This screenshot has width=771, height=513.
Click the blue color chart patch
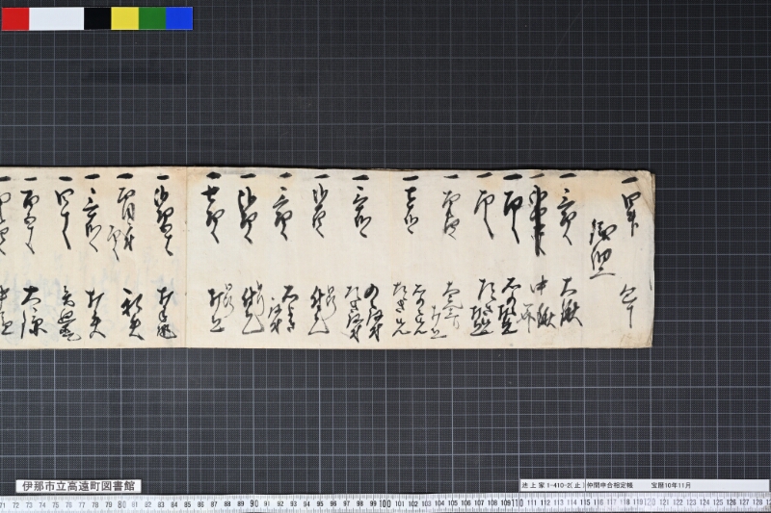[179, 18]
